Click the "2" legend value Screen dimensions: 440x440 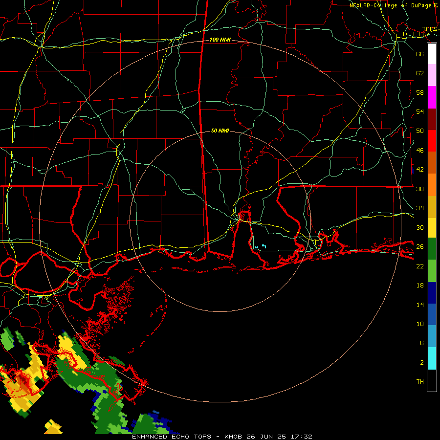[x=422, y=363]
